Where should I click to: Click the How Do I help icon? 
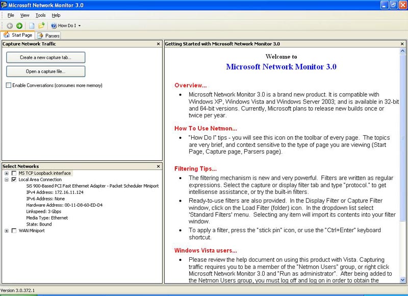click(x=54, y=26)
